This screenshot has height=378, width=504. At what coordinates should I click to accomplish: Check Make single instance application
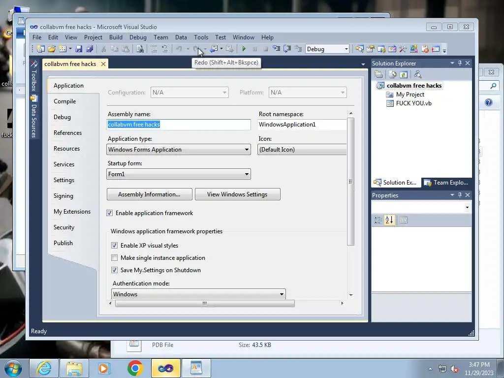[x=114, y=257]
